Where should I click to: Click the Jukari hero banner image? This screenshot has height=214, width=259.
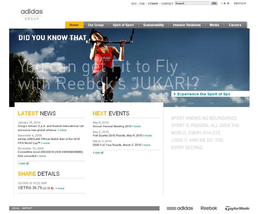(129, 68)
